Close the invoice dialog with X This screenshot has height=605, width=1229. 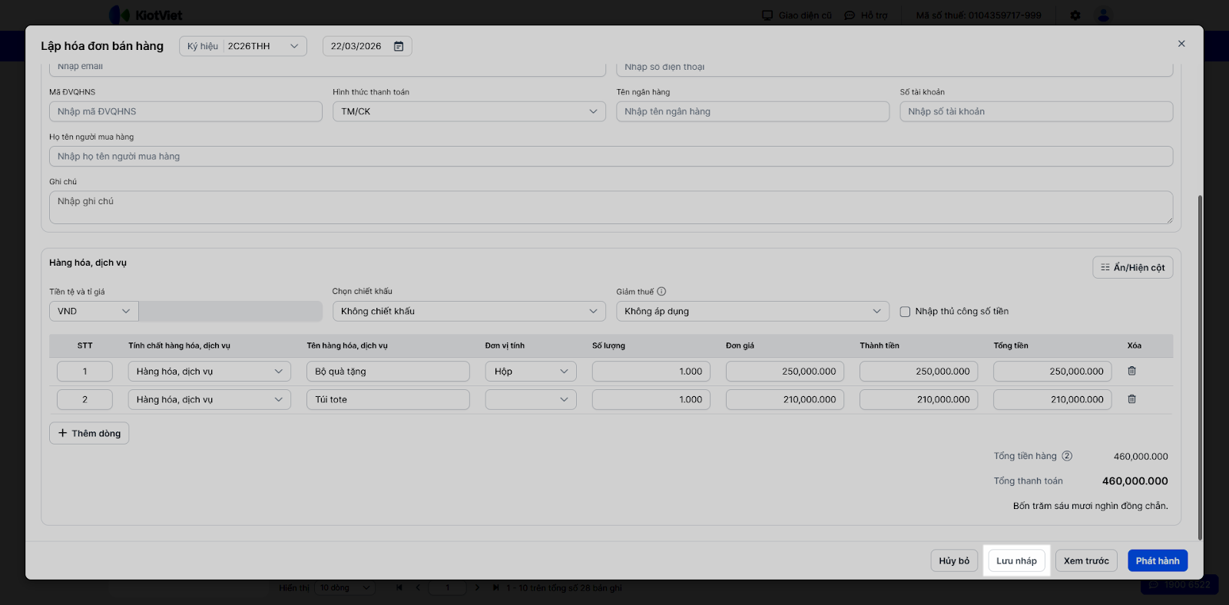click(x=1181, y=44)
